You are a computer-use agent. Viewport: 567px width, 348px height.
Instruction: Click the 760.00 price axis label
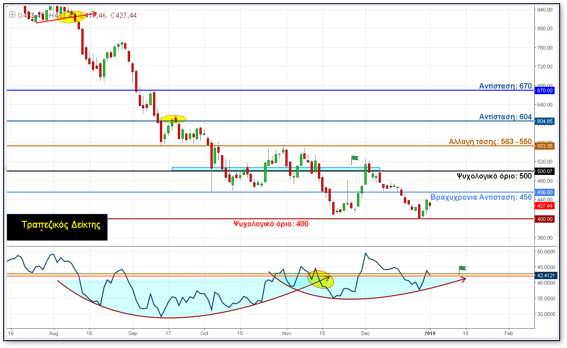click(x=544, y=48)
